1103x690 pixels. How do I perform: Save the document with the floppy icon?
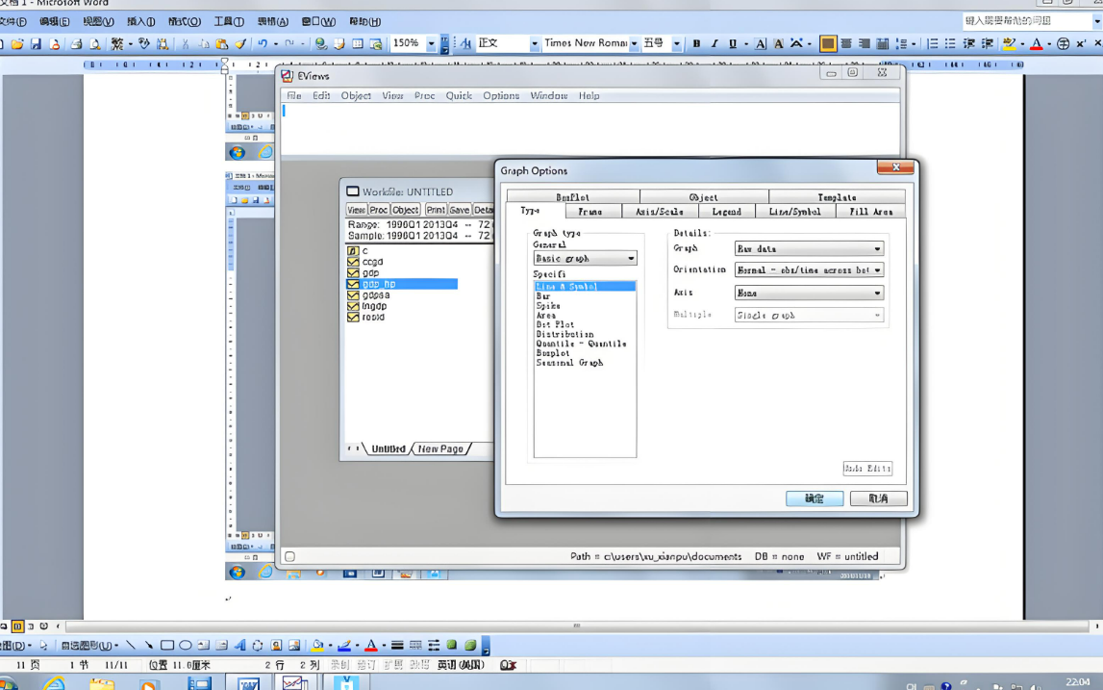tap(36, 43)
